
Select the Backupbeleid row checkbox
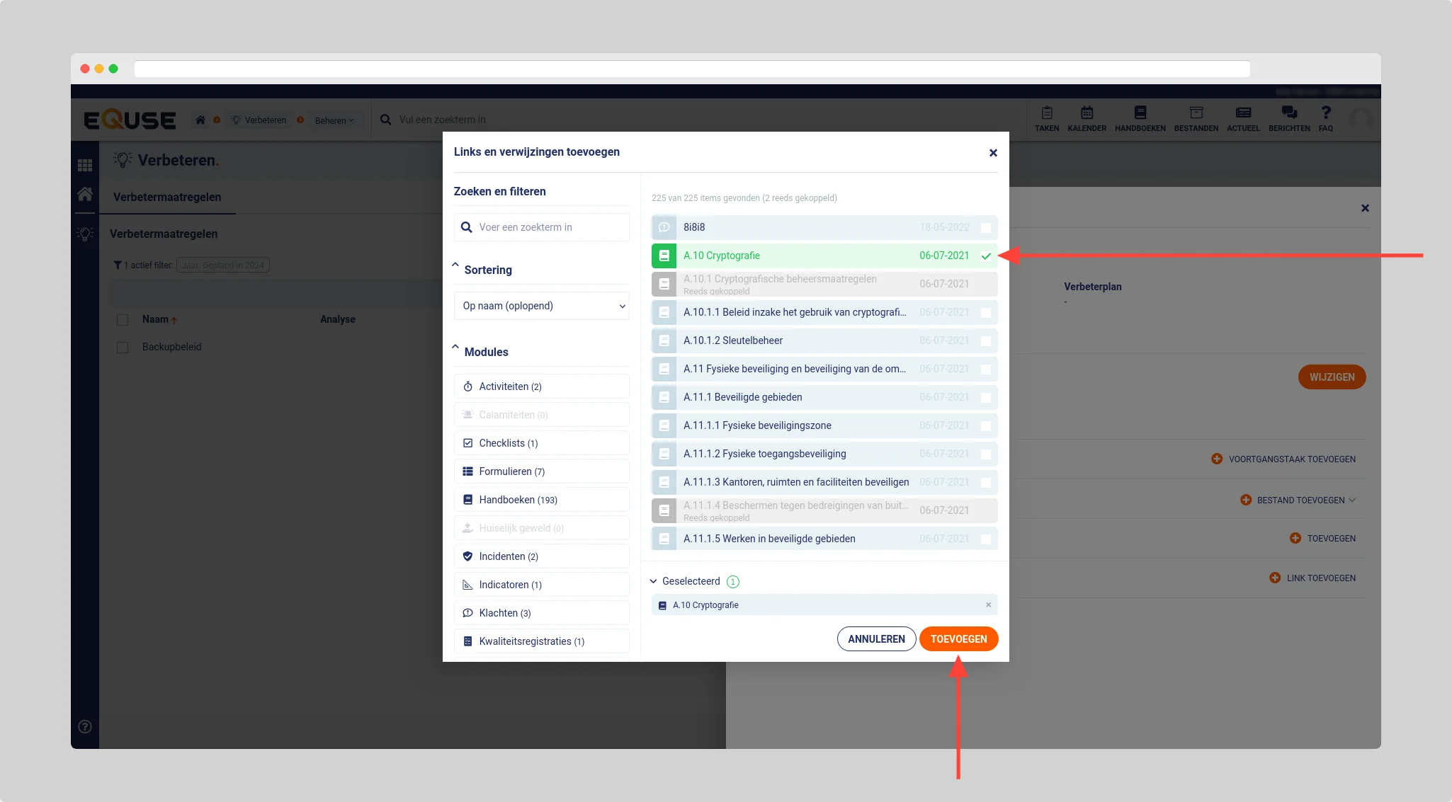(123, 348)
